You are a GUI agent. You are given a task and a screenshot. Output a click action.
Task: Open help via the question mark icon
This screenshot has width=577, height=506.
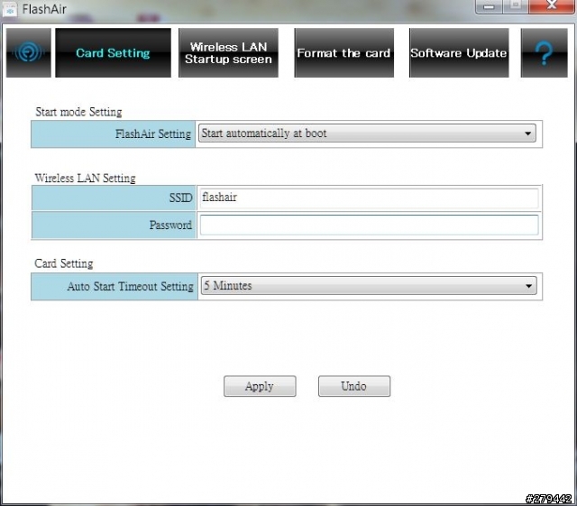(x=544, y=52)
